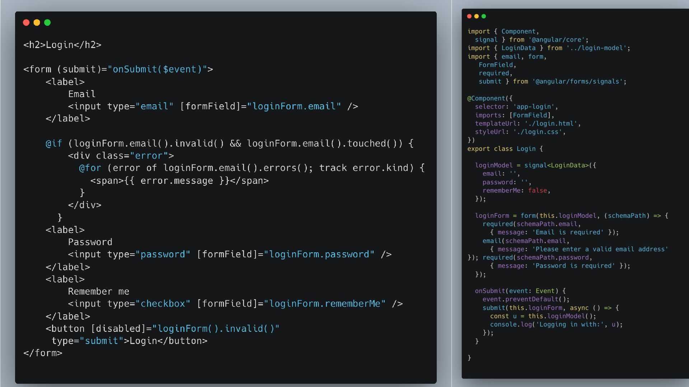
Task: Click yellow dot on right code window
Action: [x=477, y=16]
